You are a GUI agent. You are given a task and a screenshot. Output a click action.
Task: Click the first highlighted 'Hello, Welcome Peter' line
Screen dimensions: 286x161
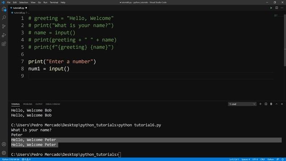point(34,140)
